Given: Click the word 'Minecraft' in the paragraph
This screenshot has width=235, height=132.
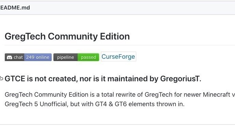Looking at the screenshot, I should click(x=216, y=94).
